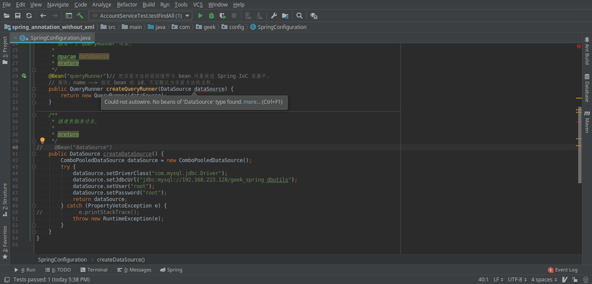Navigate forward with the right arrow
This screenshot has width=592, height=284.
tap(55, 16)
